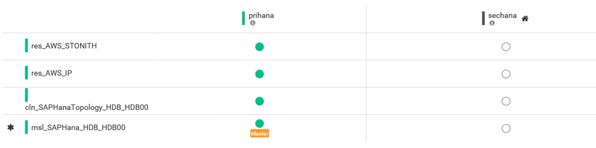The height and width of the screenshot is (148, 596).
Task: Click the orange Master badge
Action: tap(259, 134)
